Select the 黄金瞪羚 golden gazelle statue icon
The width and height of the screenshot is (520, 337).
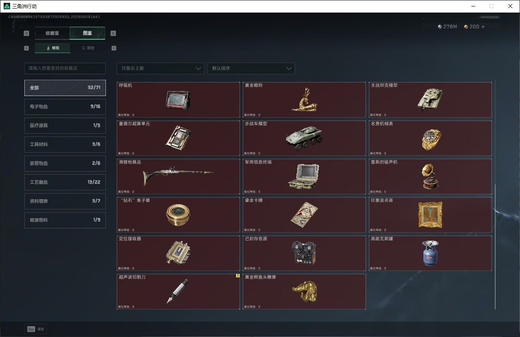(x=304, y=100)
